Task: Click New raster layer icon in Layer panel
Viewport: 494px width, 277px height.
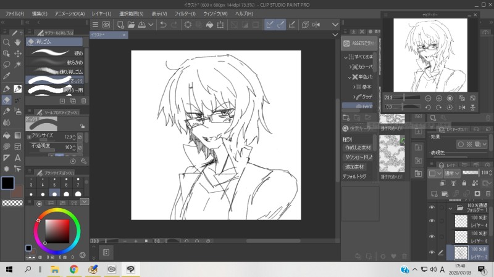Action: pos(435,193)
